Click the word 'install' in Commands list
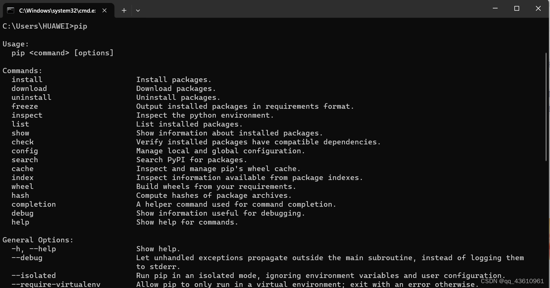 click(27, 79)
